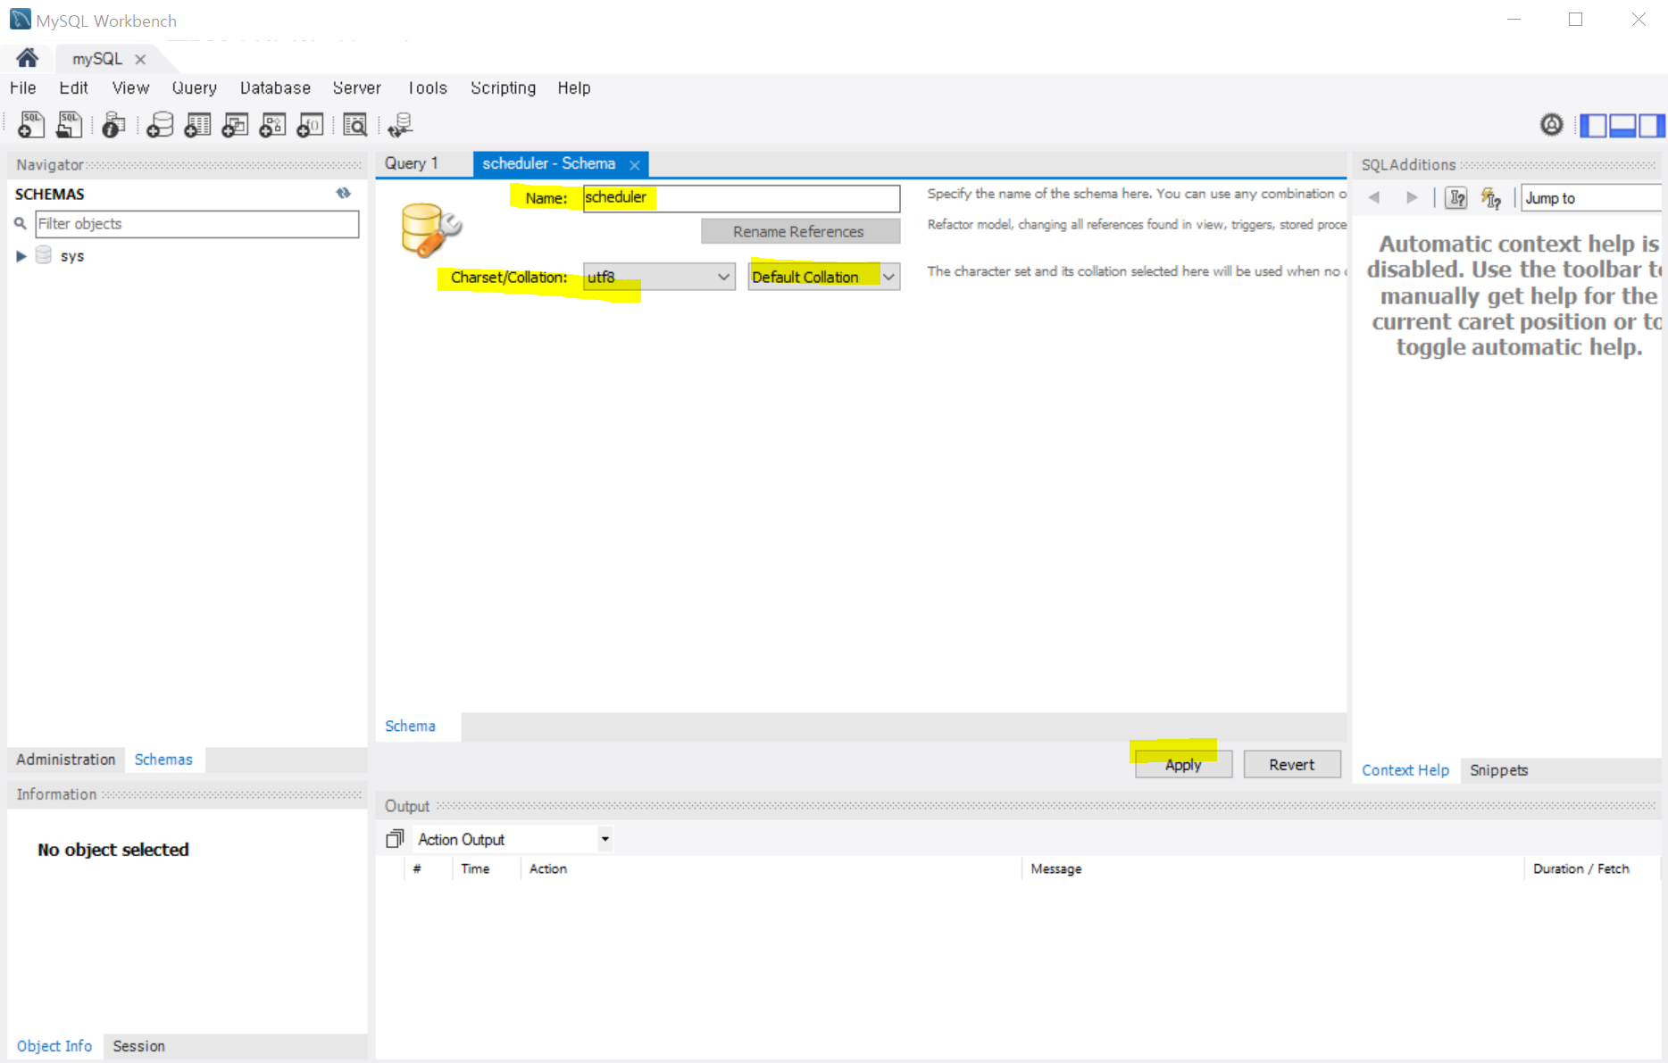Go back in context help history
Screen dimensions: 1668x1063
pos(1374,197)
